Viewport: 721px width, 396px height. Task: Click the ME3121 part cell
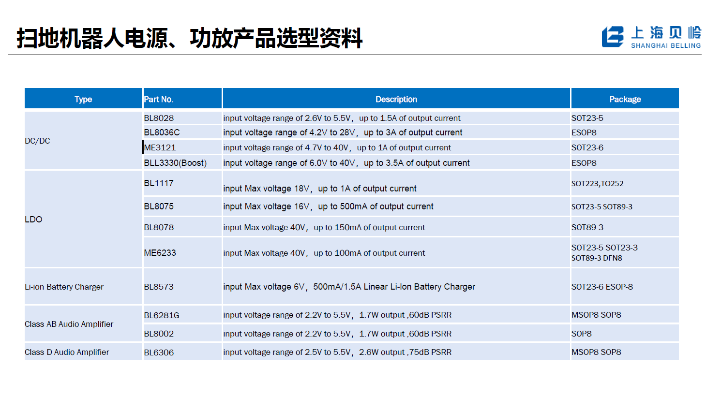(160, 147)
